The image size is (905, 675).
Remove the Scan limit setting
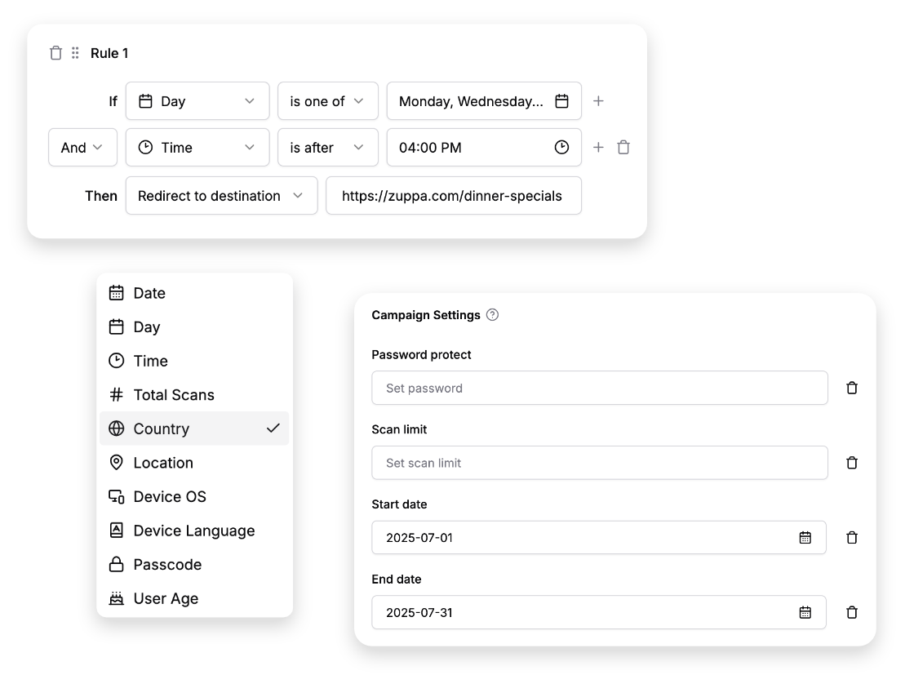(x=852, y=463)
